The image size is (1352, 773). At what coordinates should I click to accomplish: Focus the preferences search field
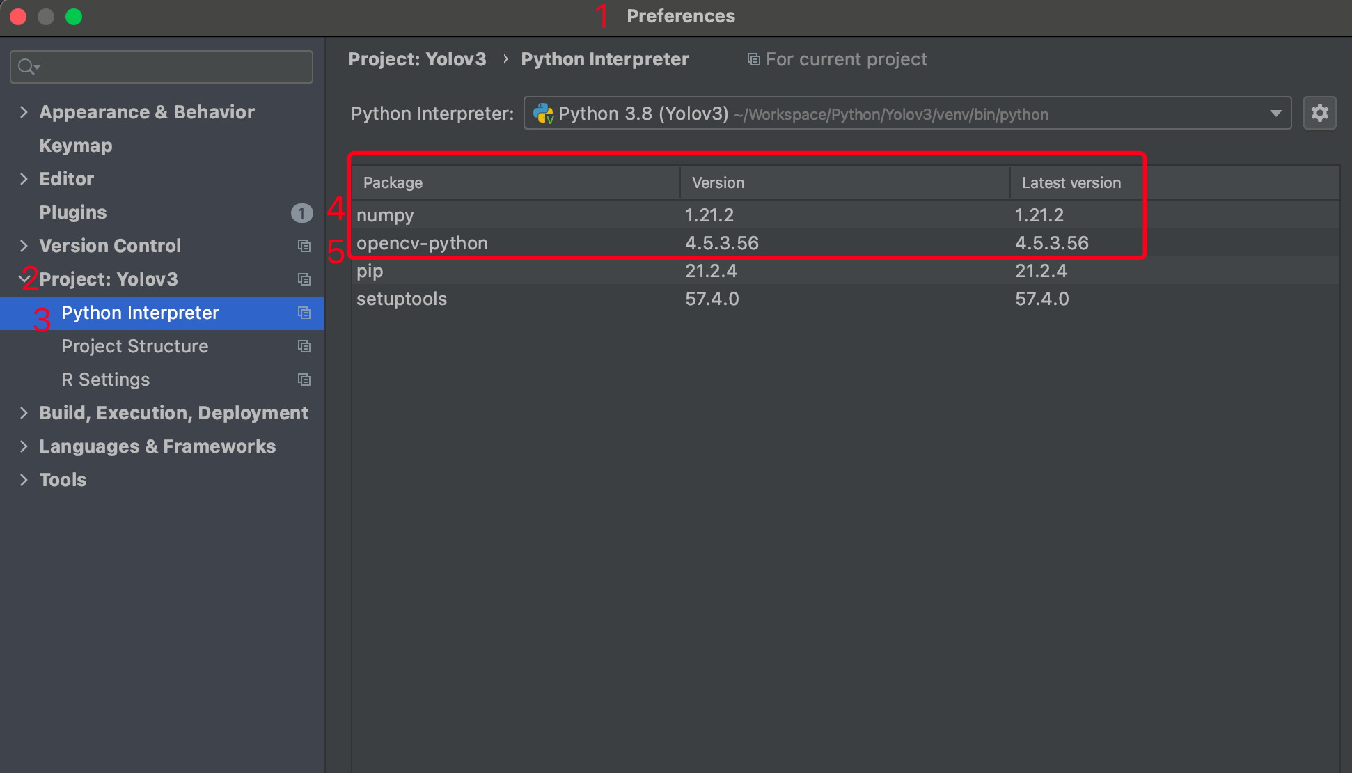tap(174, 67)
